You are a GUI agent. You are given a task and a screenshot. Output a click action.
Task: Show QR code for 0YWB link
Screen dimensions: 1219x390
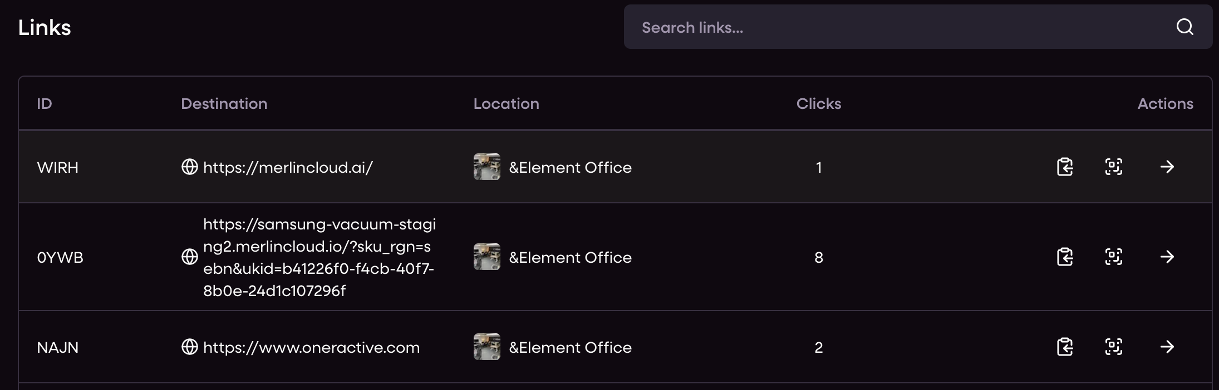coord(1114,257)
